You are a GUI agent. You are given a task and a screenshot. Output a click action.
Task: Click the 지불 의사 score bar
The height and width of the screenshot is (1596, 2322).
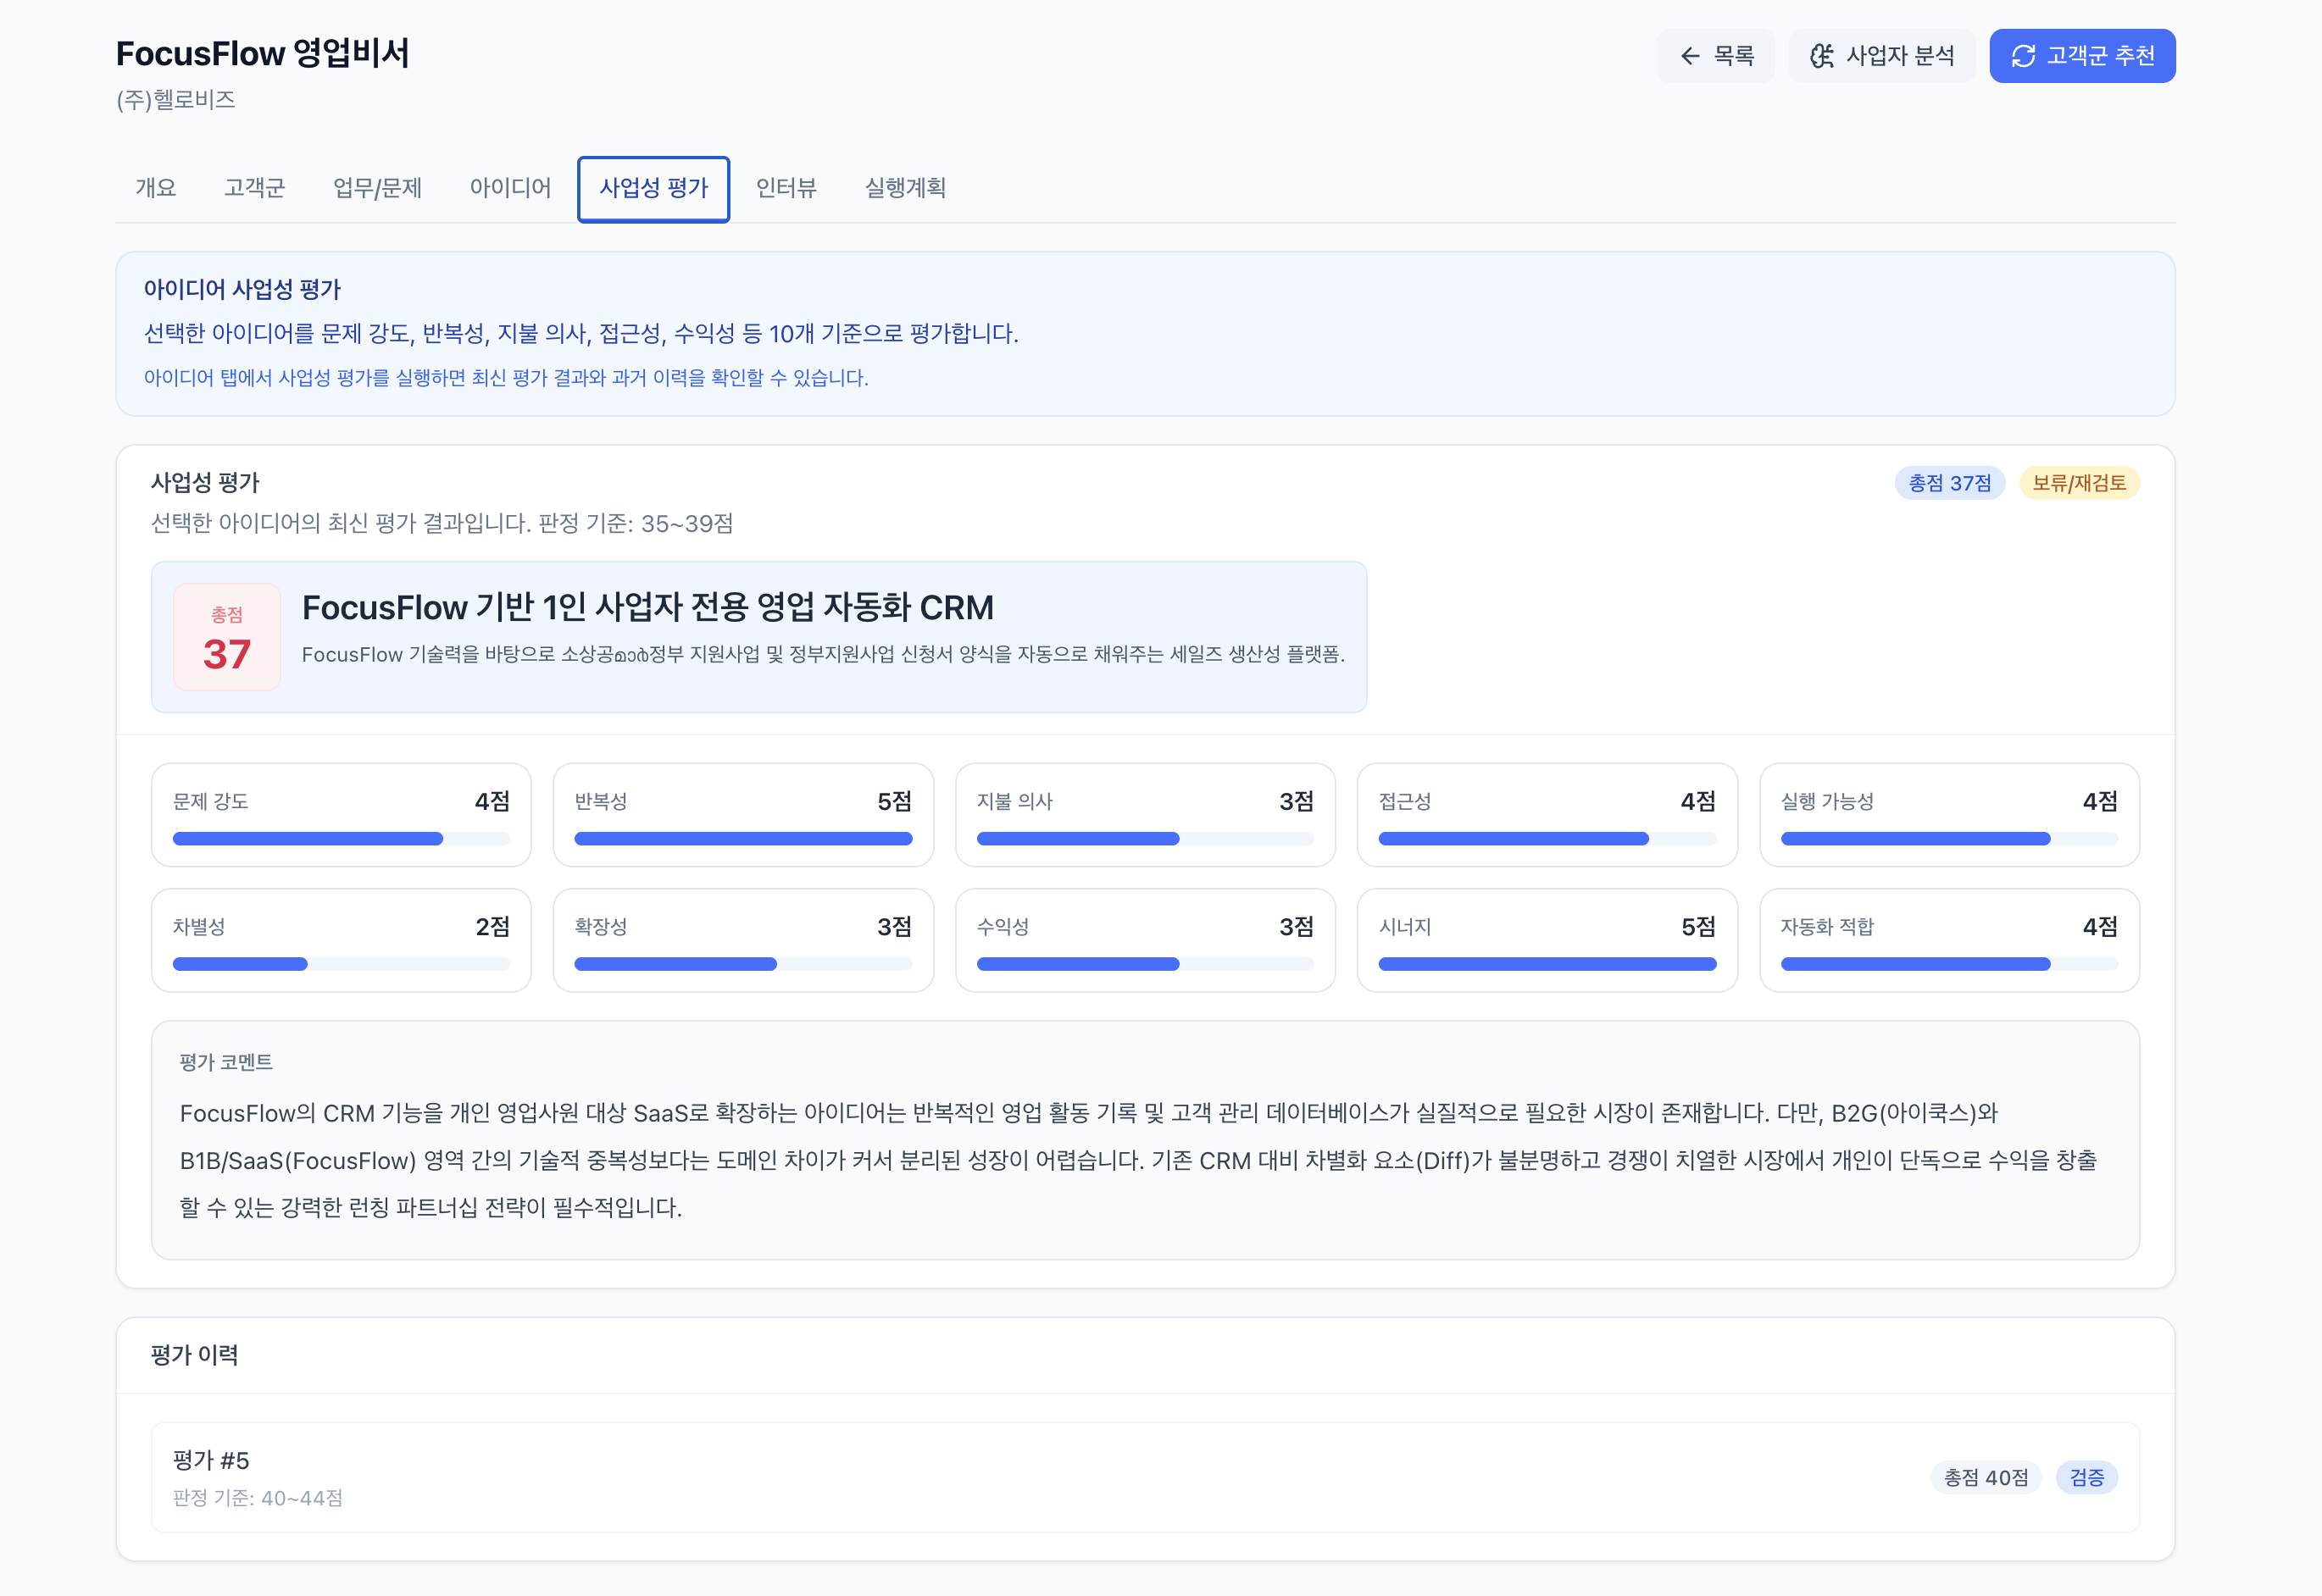pos(1146,839)
